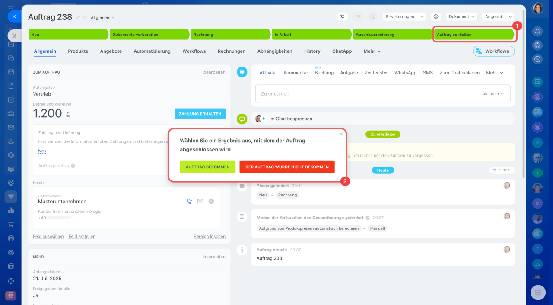Switch to the Aufgabe timeline tab
Image resolution: width=553 pixels, height=305 pixels.
click(x=349, y=73)
